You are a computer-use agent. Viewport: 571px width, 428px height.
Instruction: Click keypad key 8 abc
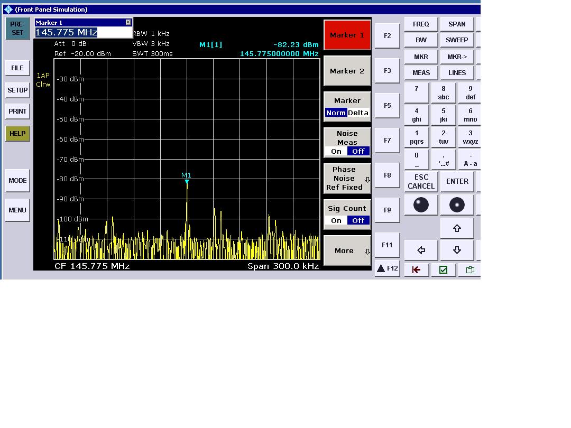(443, 93)
